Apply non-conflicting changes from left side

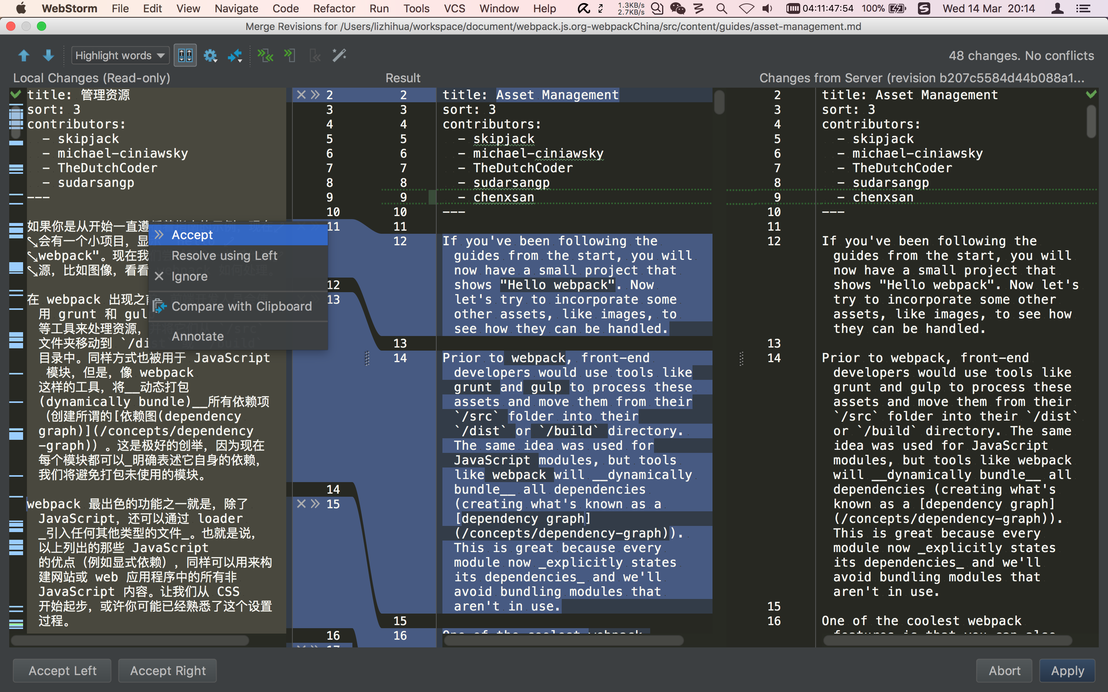tap(290, 56)
